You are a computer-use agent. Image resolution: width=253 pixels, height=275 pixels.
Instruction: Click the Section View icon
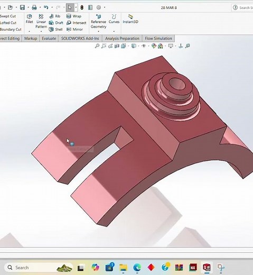[x=117, y=46]
